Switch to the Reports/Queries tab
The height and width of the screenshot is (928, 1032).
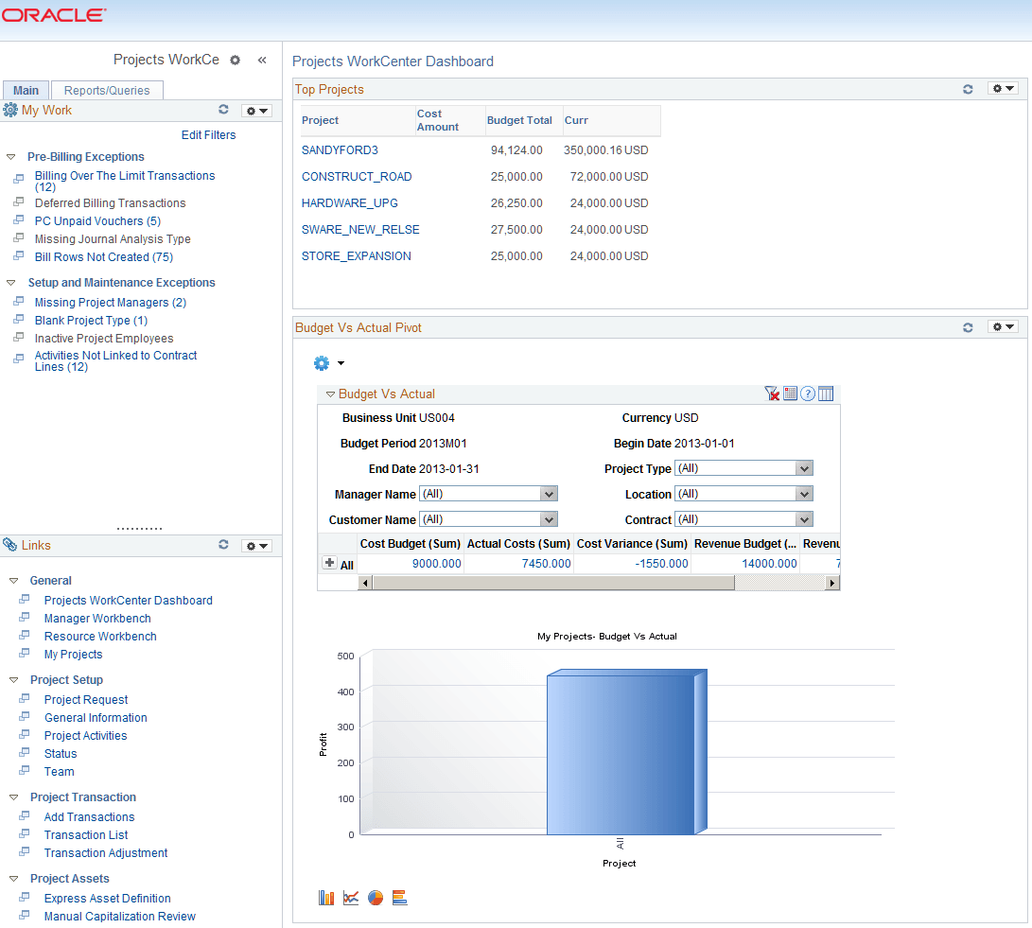click(106, 90)
